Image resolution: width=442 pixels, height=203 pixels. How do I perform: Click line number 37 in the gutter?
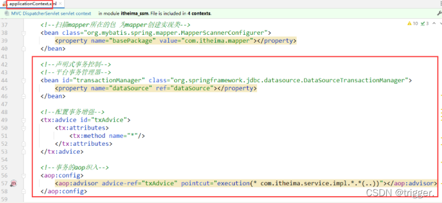[x=5, y=25]
